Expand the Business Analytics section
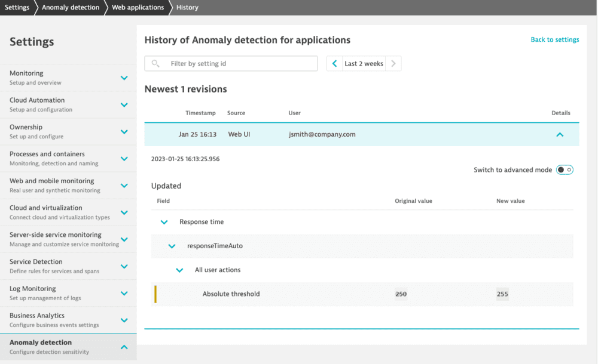 click(124, 319)
